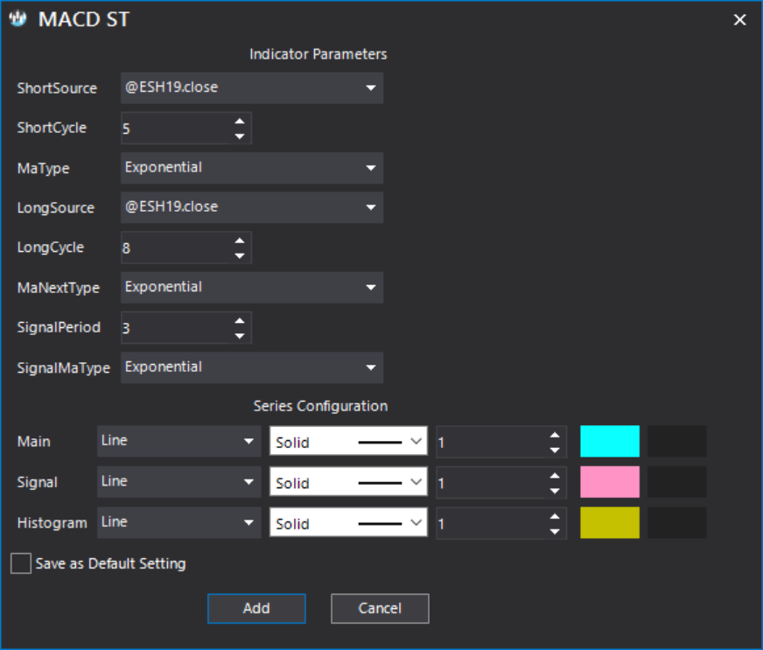This screenshot has width=763, height=650.
Task: Open the ShortSource dropdown
Action: coord(252,88)
